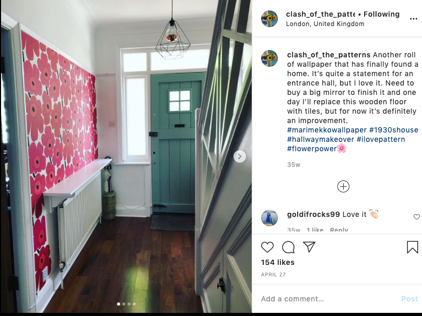Toggle the Following status in the header
The width and height of the screenshot is (422, 316).
(381, 14)
